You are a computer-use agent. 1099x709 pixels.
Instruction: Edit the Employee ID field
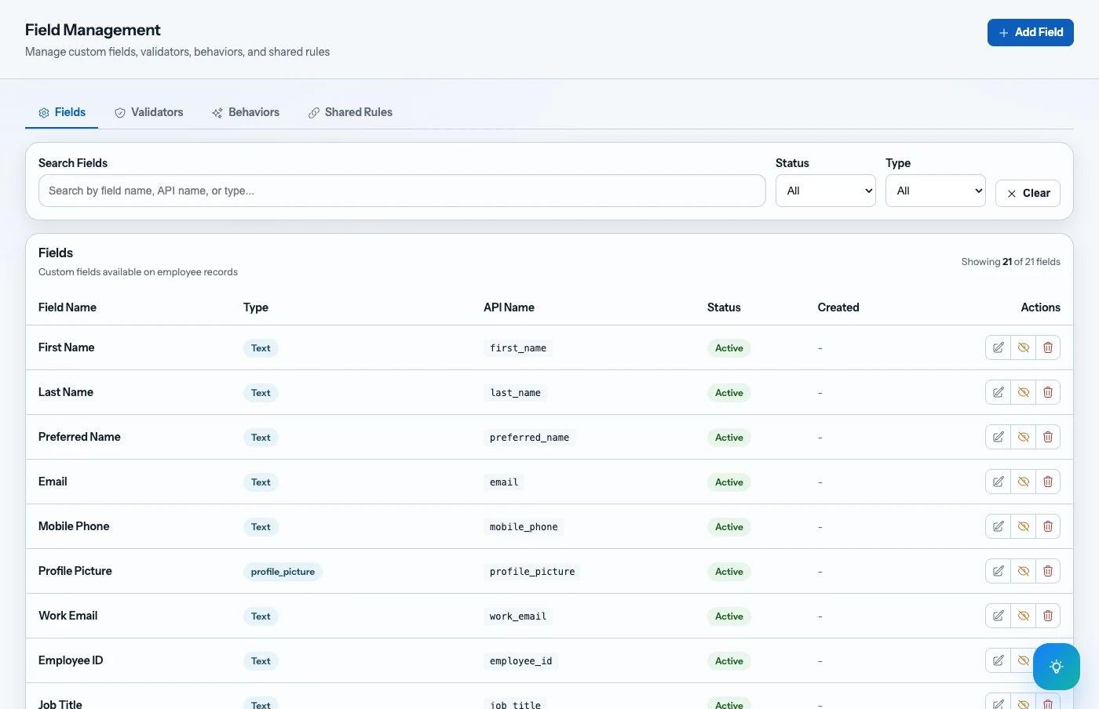coord(998,660)
